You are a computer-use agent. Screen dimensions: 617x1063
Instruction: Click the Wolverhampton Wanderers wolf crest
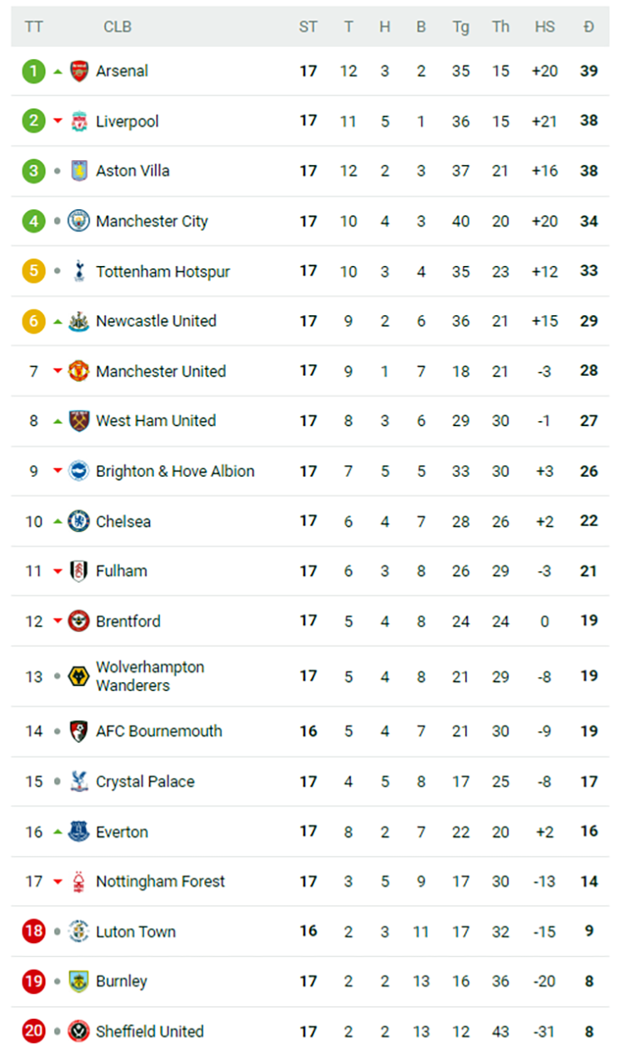pyautogui.click(x=79, y=676)
